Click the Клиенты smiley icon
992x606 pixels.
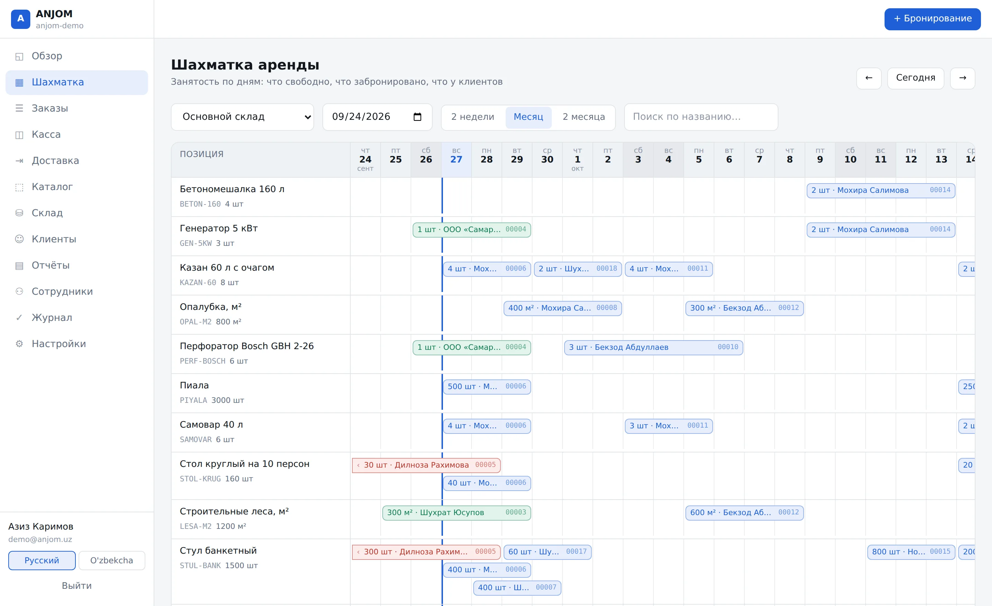[x=19, y=239]
